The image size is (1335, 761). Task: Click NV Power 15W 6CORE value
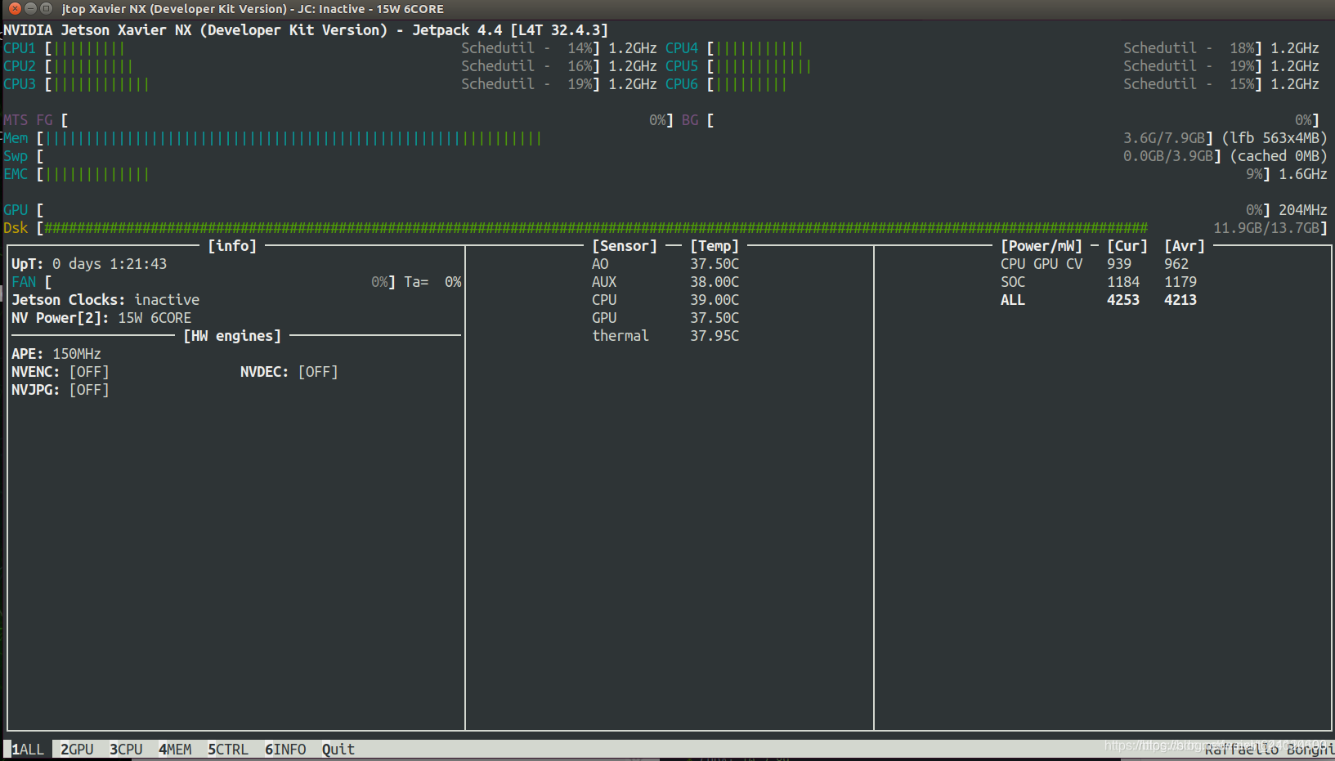(155, 318)
